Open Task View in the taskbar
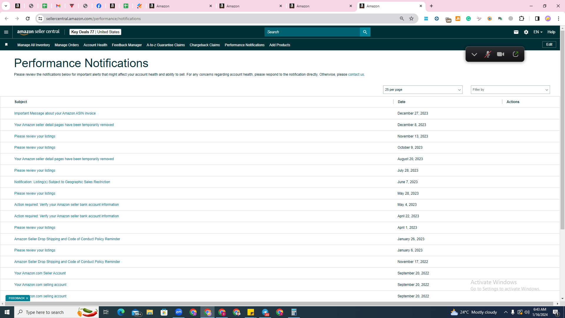This screenshot has width=565, height=318. (106, 312)
